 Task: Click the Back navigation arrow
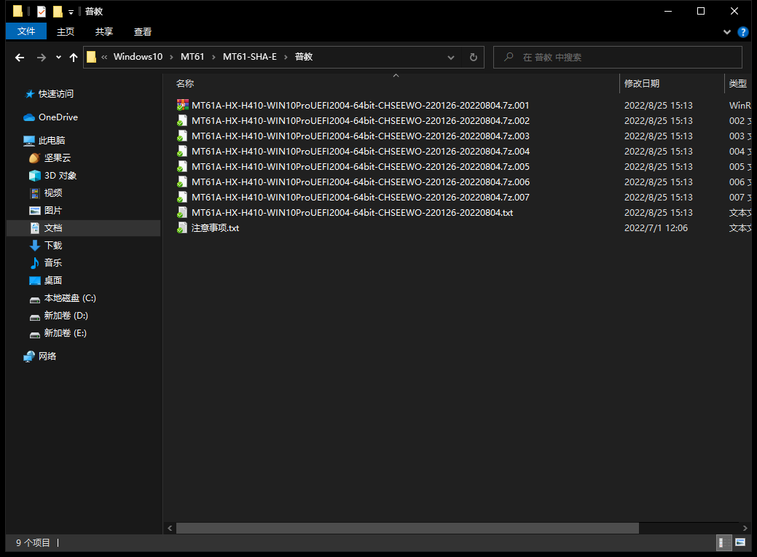coord(20,58)
